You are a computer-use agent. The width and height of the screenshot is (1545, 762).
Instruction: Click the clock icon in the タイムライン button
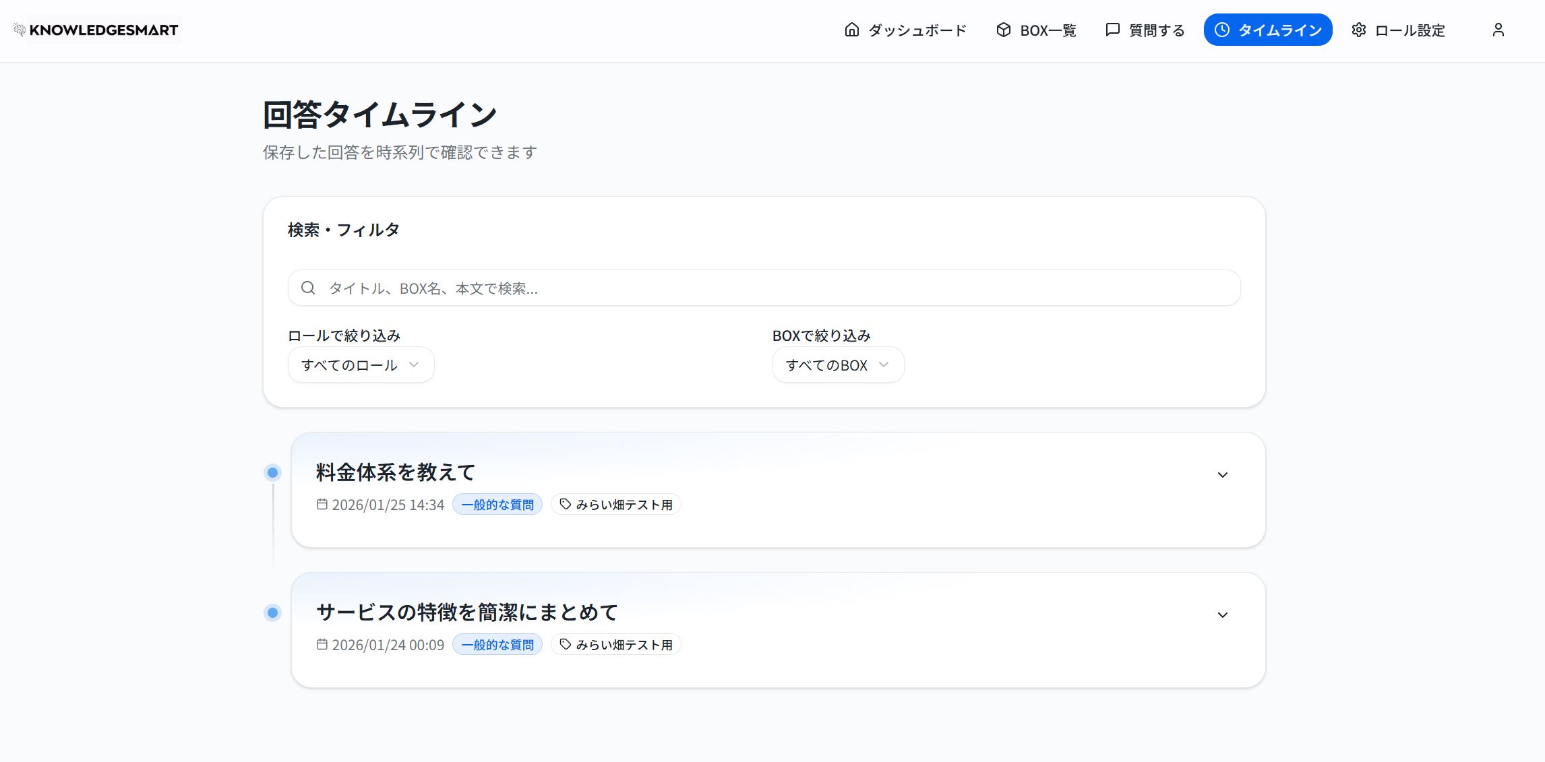[x=1222, y=29]
